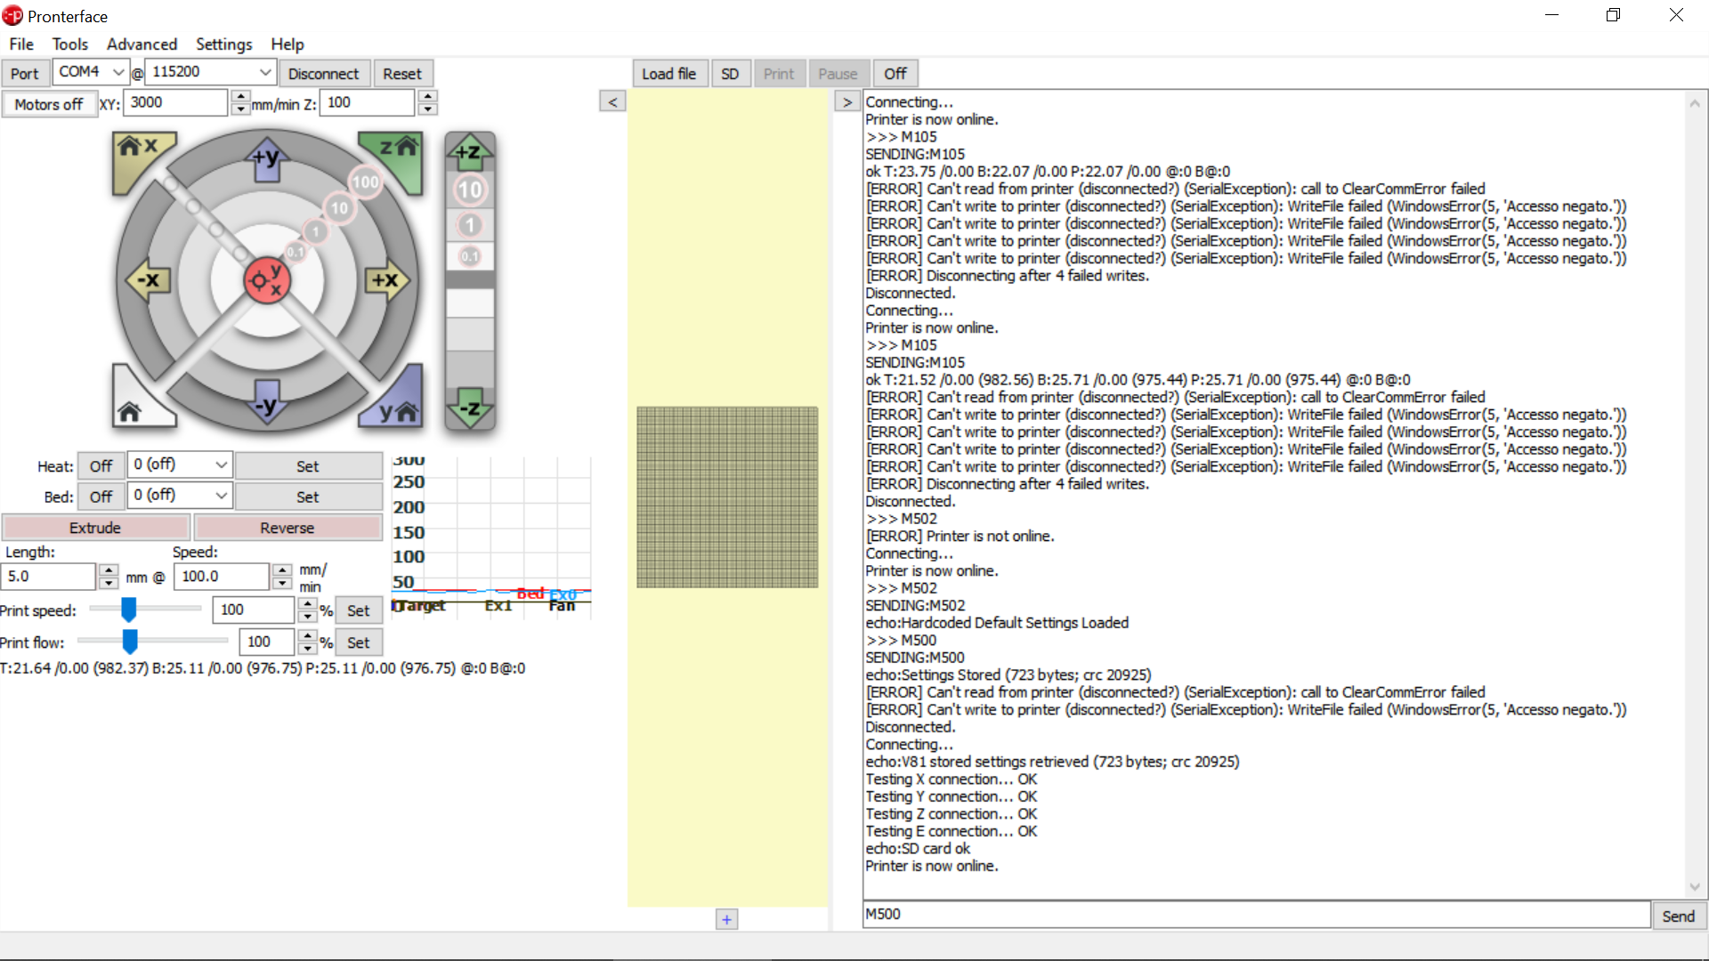Viewport: 1709px width, 961px height.
Task: Raise Z with the +Z arrow
Action: (x=469, y=152)
